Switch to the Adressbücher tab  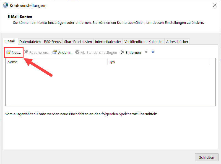tap(177, 42)
